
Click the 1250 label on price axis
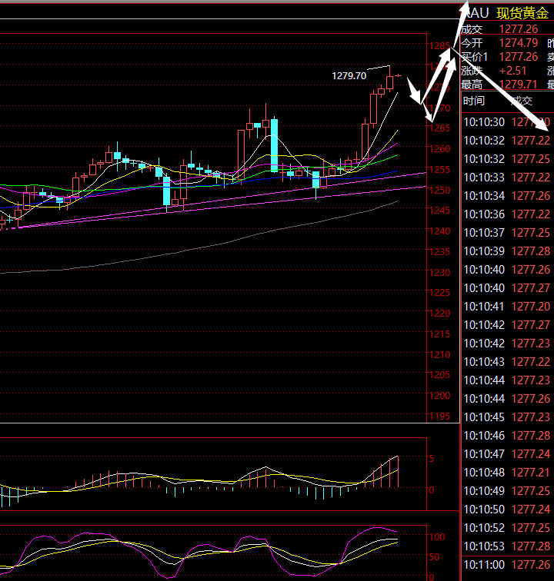click(441, 190)
